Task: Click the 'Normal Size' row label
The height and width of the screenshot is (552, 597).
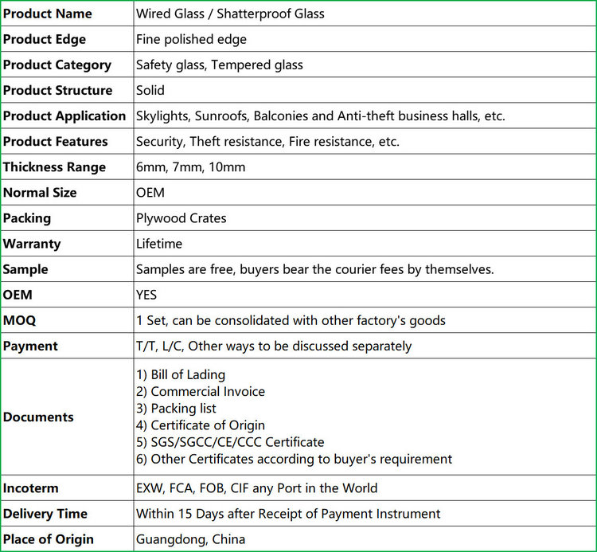Action: click(40, 193)
